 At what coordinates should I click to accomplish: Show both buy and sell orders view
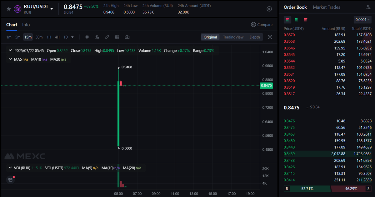[x=287, y=20]
